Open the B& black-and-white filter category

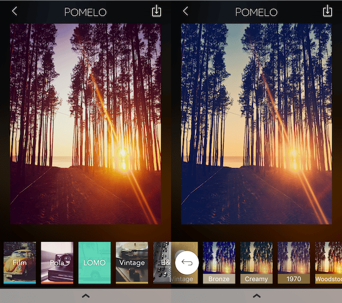coord(162,263)
